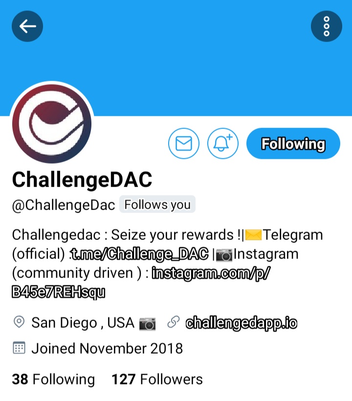Tap the calendar joined icon

point(19,348)
